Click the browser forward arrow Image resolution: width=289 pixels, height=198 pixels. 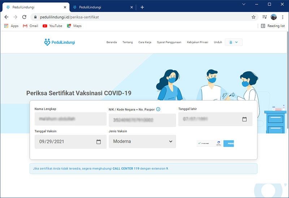pos(15,17)
